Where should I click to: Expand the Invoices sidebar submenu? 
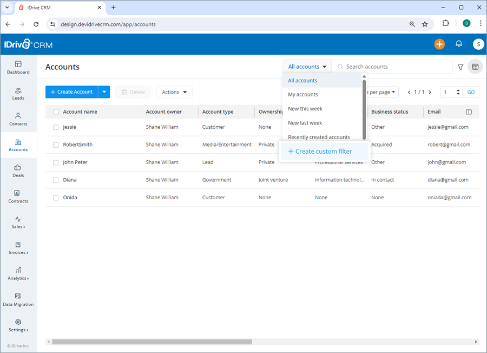[18, 249]
